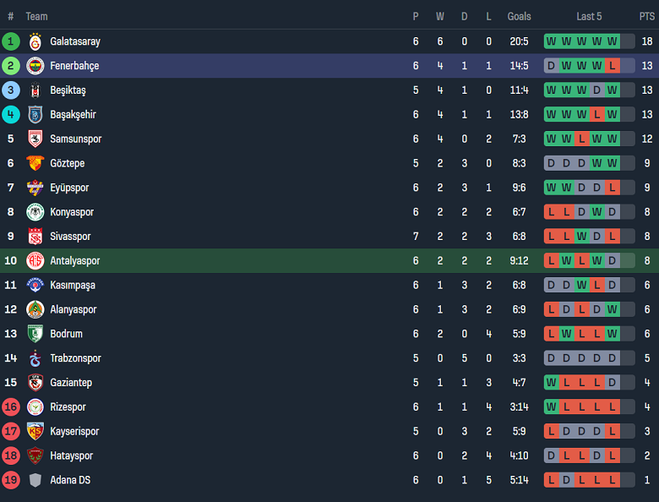This screenshot has height=502, width=659.
Task: Open the Konyaspor team link
Action: coord(72,212)
